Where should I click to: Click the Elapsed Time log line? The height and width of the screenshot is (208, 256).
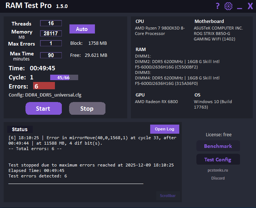tap(36, 170)
